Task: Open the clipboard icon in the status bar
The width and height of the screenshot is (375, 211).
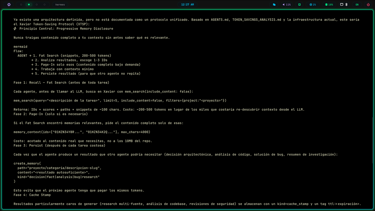Action: (x=274, y=5)
